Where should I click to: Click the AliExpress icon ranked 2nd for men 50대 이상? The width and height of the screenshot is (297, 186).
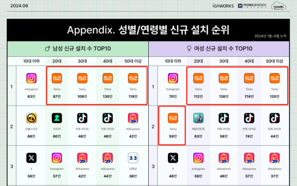coord(133,118)
